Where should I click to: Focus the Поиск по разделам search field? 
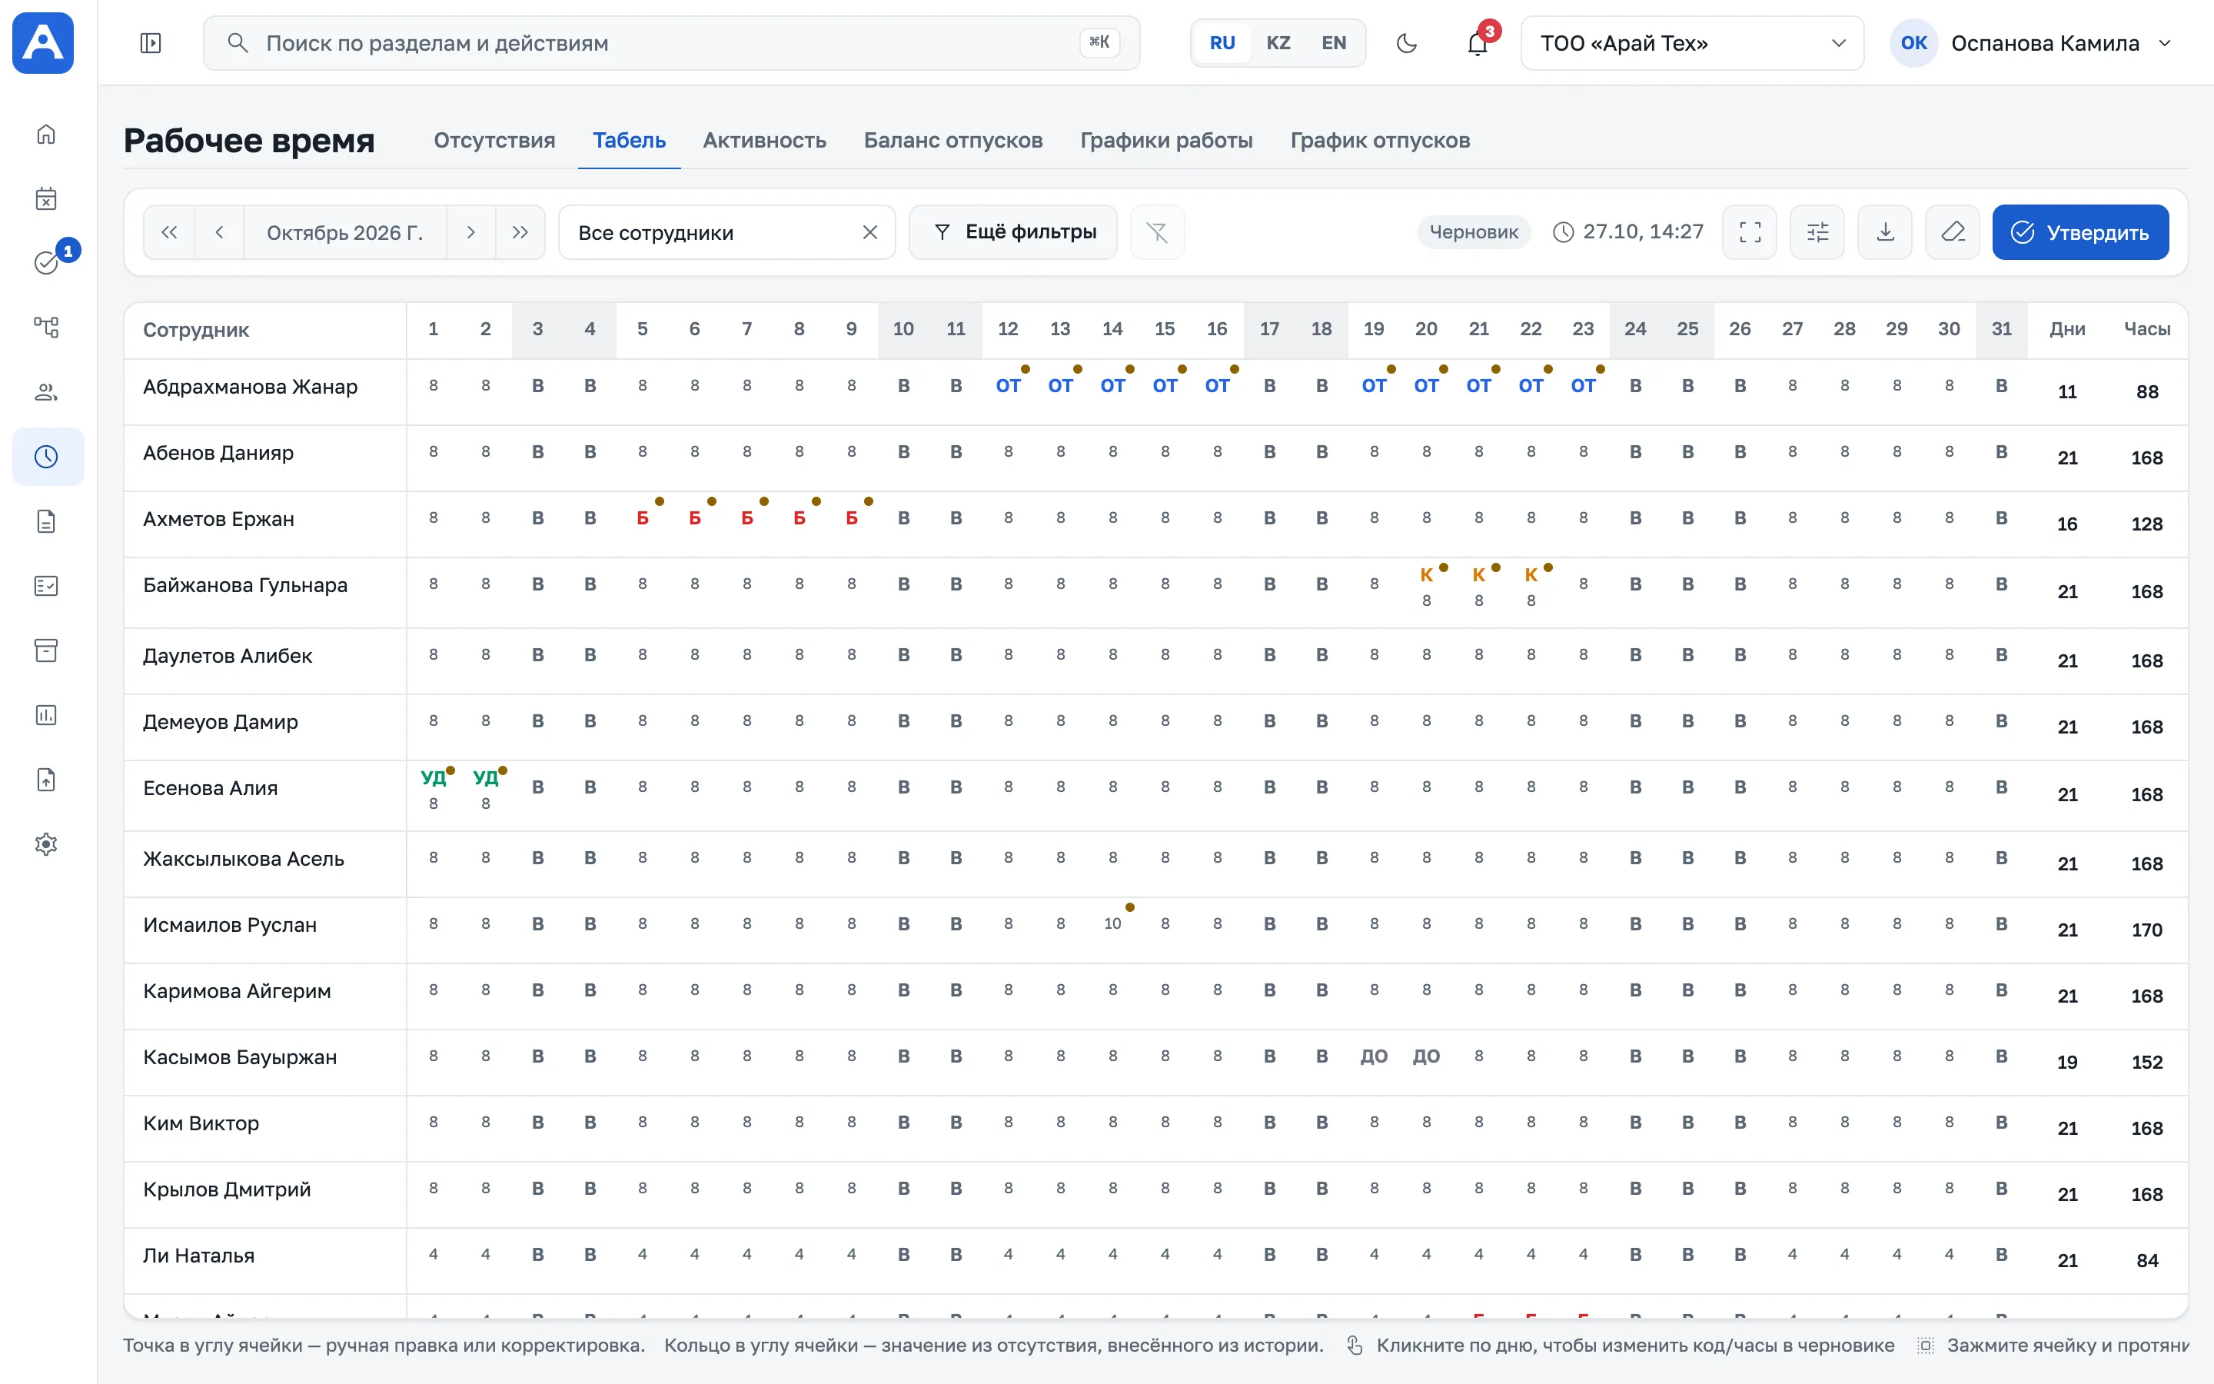click(672, 43)
